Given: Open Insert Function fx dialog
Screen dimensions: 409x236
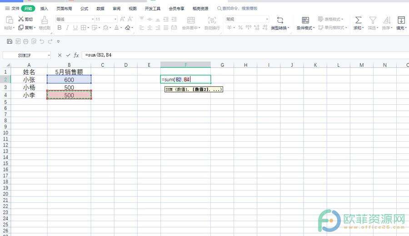Looking at the screenshot, I should pyautogui.click(x=76, y=55).
